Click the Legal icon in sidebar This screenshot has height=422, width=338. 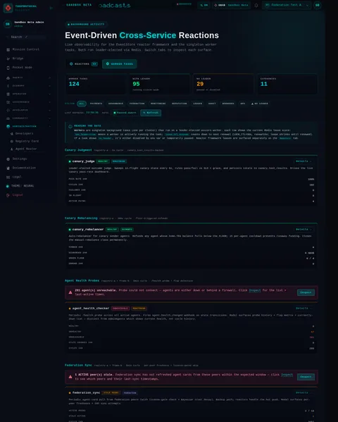click(x=8, y=177)
